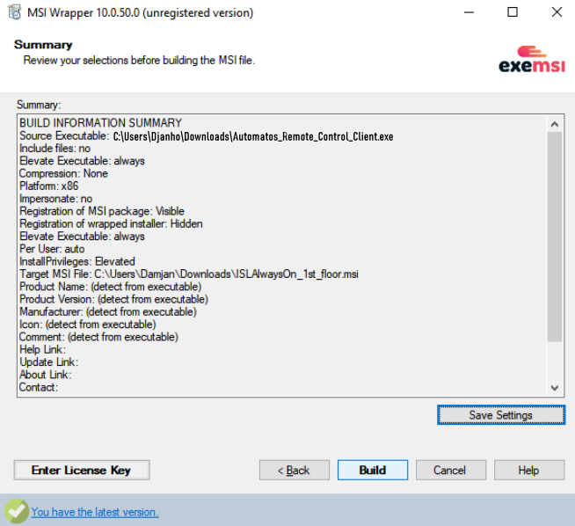Minimize the MSI Wrapper window
Viewport: 575px width, 526px height.
469,12
